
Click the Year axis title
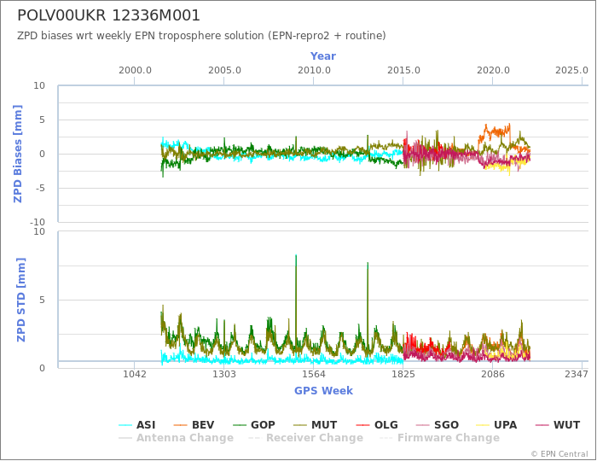pos(323,56)
